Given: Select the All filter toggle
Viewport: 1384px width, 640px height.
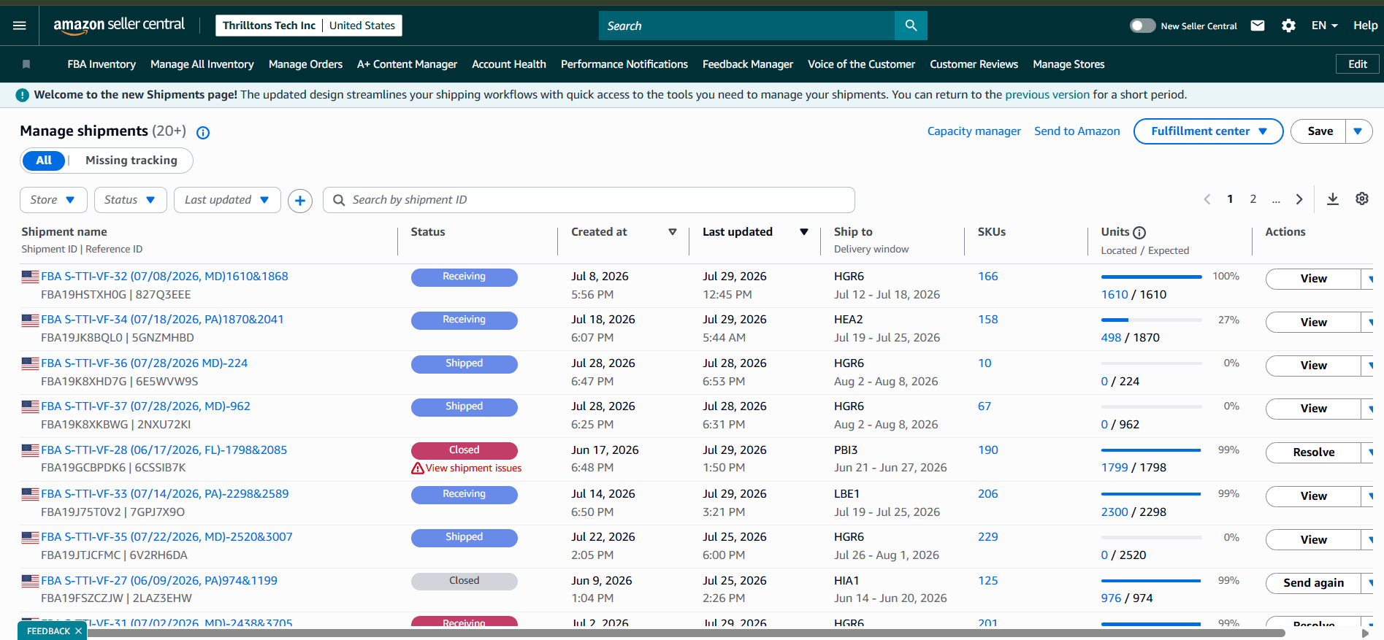Looking at the screenshot, I should coord(44,161).
